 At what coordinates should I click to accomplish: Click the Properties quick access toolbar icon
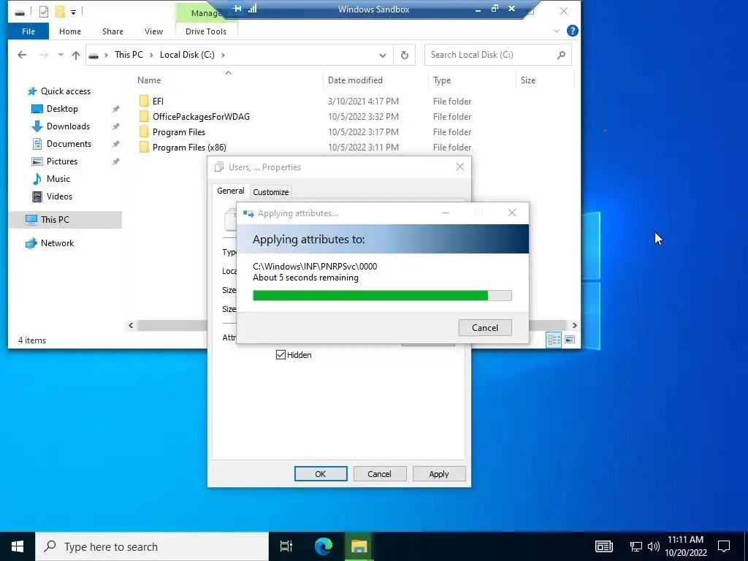43,12
